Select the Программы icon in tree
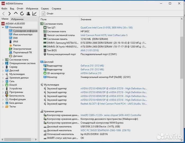Screen dimensions: 185x143 [7, 92]
